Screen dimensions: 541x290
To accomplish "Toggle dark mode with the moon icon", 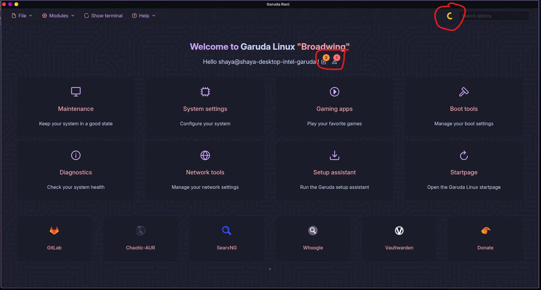I will point(449,16).
